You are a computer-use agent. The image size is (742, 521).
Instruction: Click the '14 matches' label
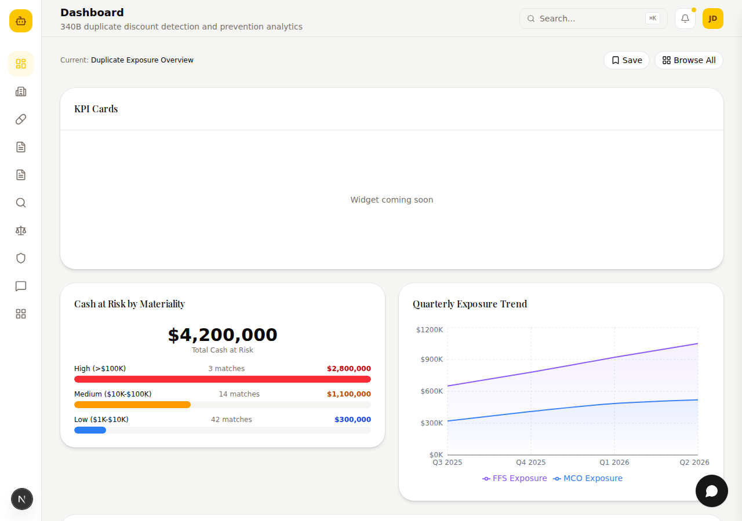coord(239,394)
